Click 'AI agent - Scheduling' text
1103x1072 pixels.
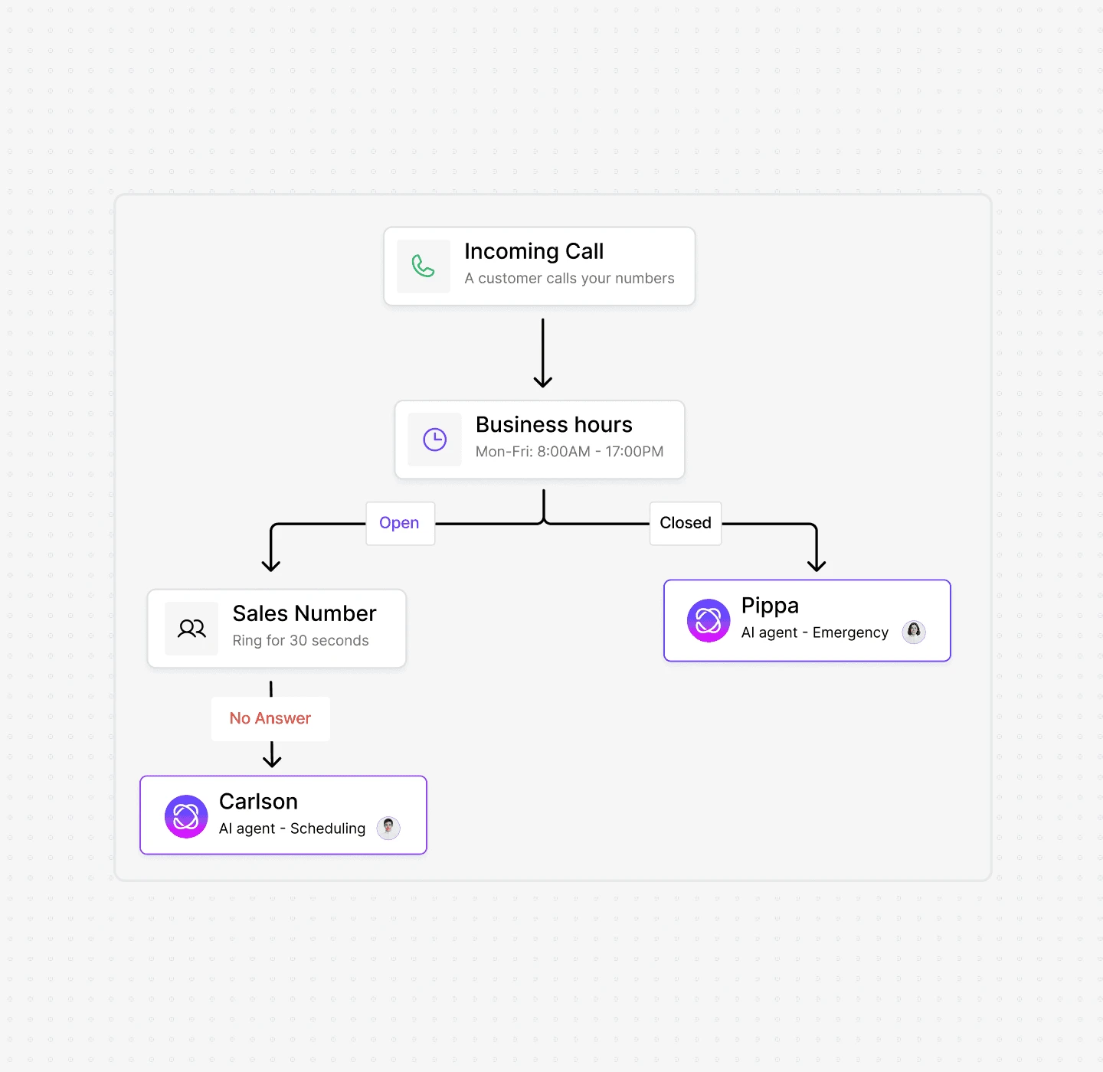292,829
